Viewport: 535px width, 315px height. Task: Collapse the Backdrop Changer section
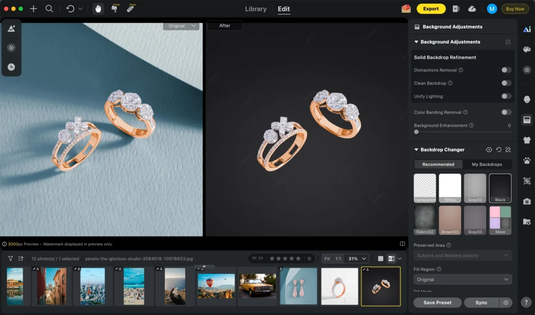point(416,150)
